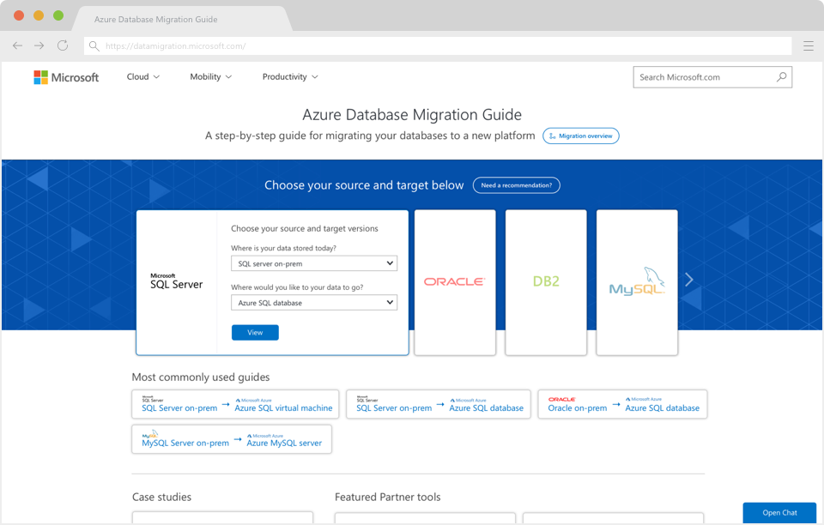Screen dimensions: 824x525
Task: Click the Microsoft SQL Server logo card
Action: click(177, 282)
